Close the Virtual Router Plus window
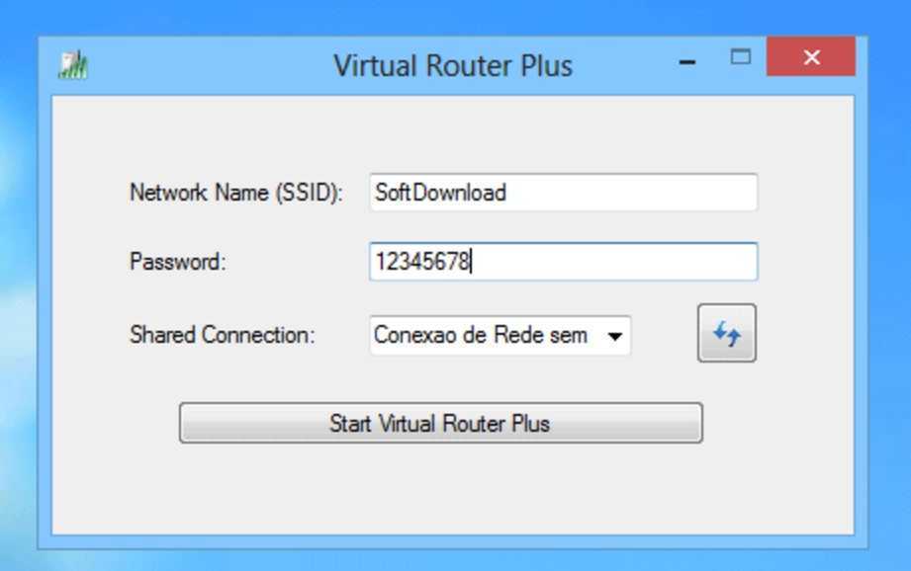Screen dimensions: 911x571 [811, 57]
